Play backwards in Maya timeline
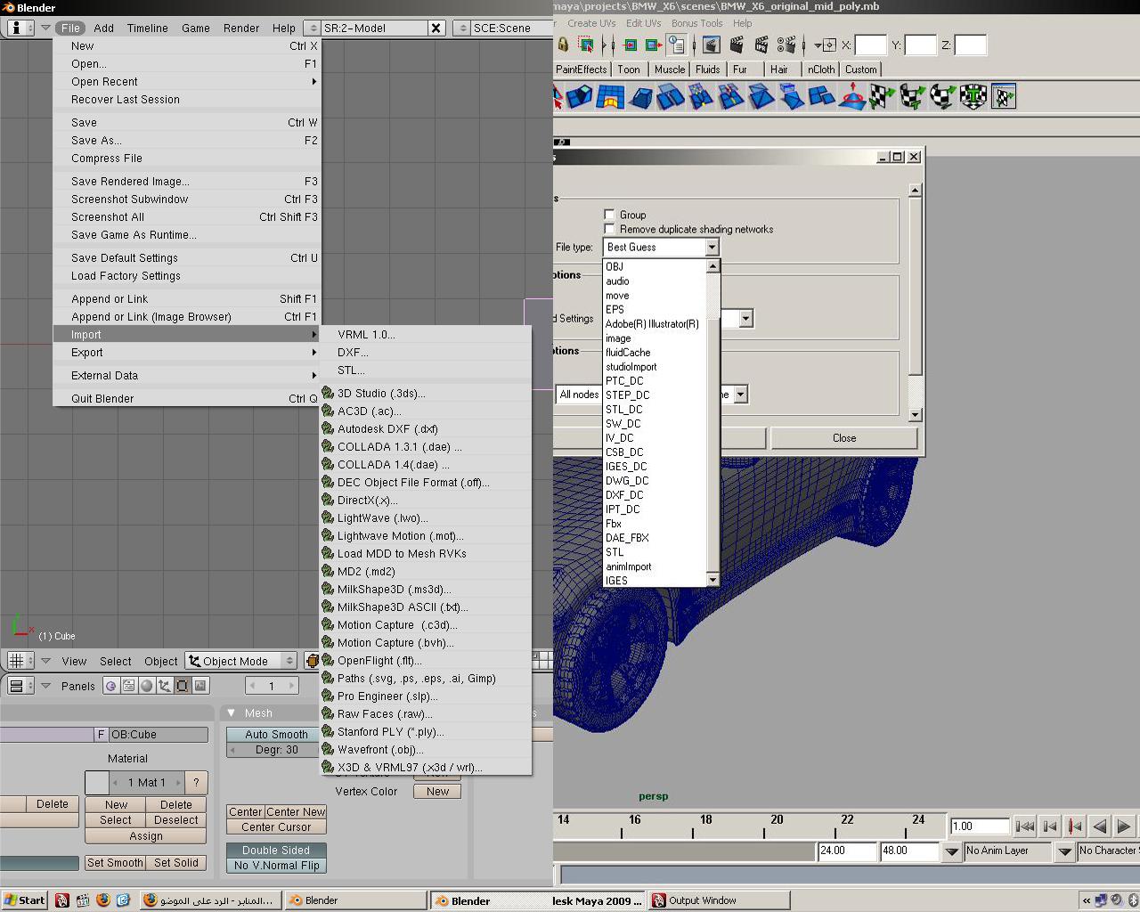 click(1100, 826)
